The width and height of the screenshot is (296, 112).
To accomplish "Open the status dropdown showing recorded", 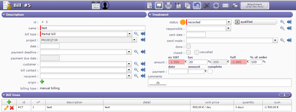I will [x=229, y=22].
